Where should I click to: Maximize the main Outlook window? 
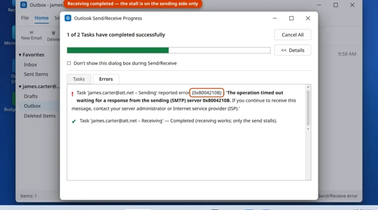coord(335,5)
